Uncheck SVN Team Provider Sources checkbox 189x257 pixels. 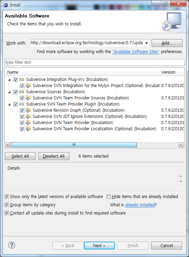click(22, 98)
